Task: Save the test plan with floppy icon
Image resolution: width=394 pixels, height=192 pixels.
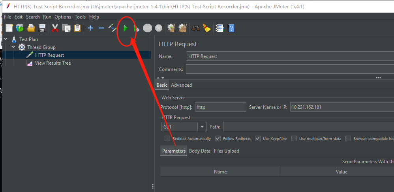Action: click(42, 28)
